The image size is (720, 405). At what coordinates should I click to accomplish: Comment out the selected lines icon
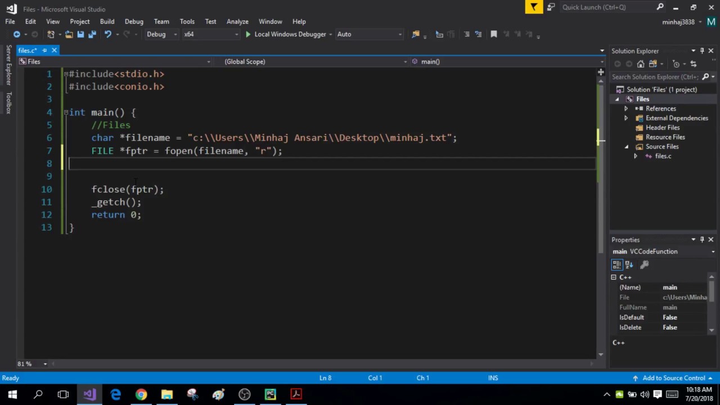point(466,34)
